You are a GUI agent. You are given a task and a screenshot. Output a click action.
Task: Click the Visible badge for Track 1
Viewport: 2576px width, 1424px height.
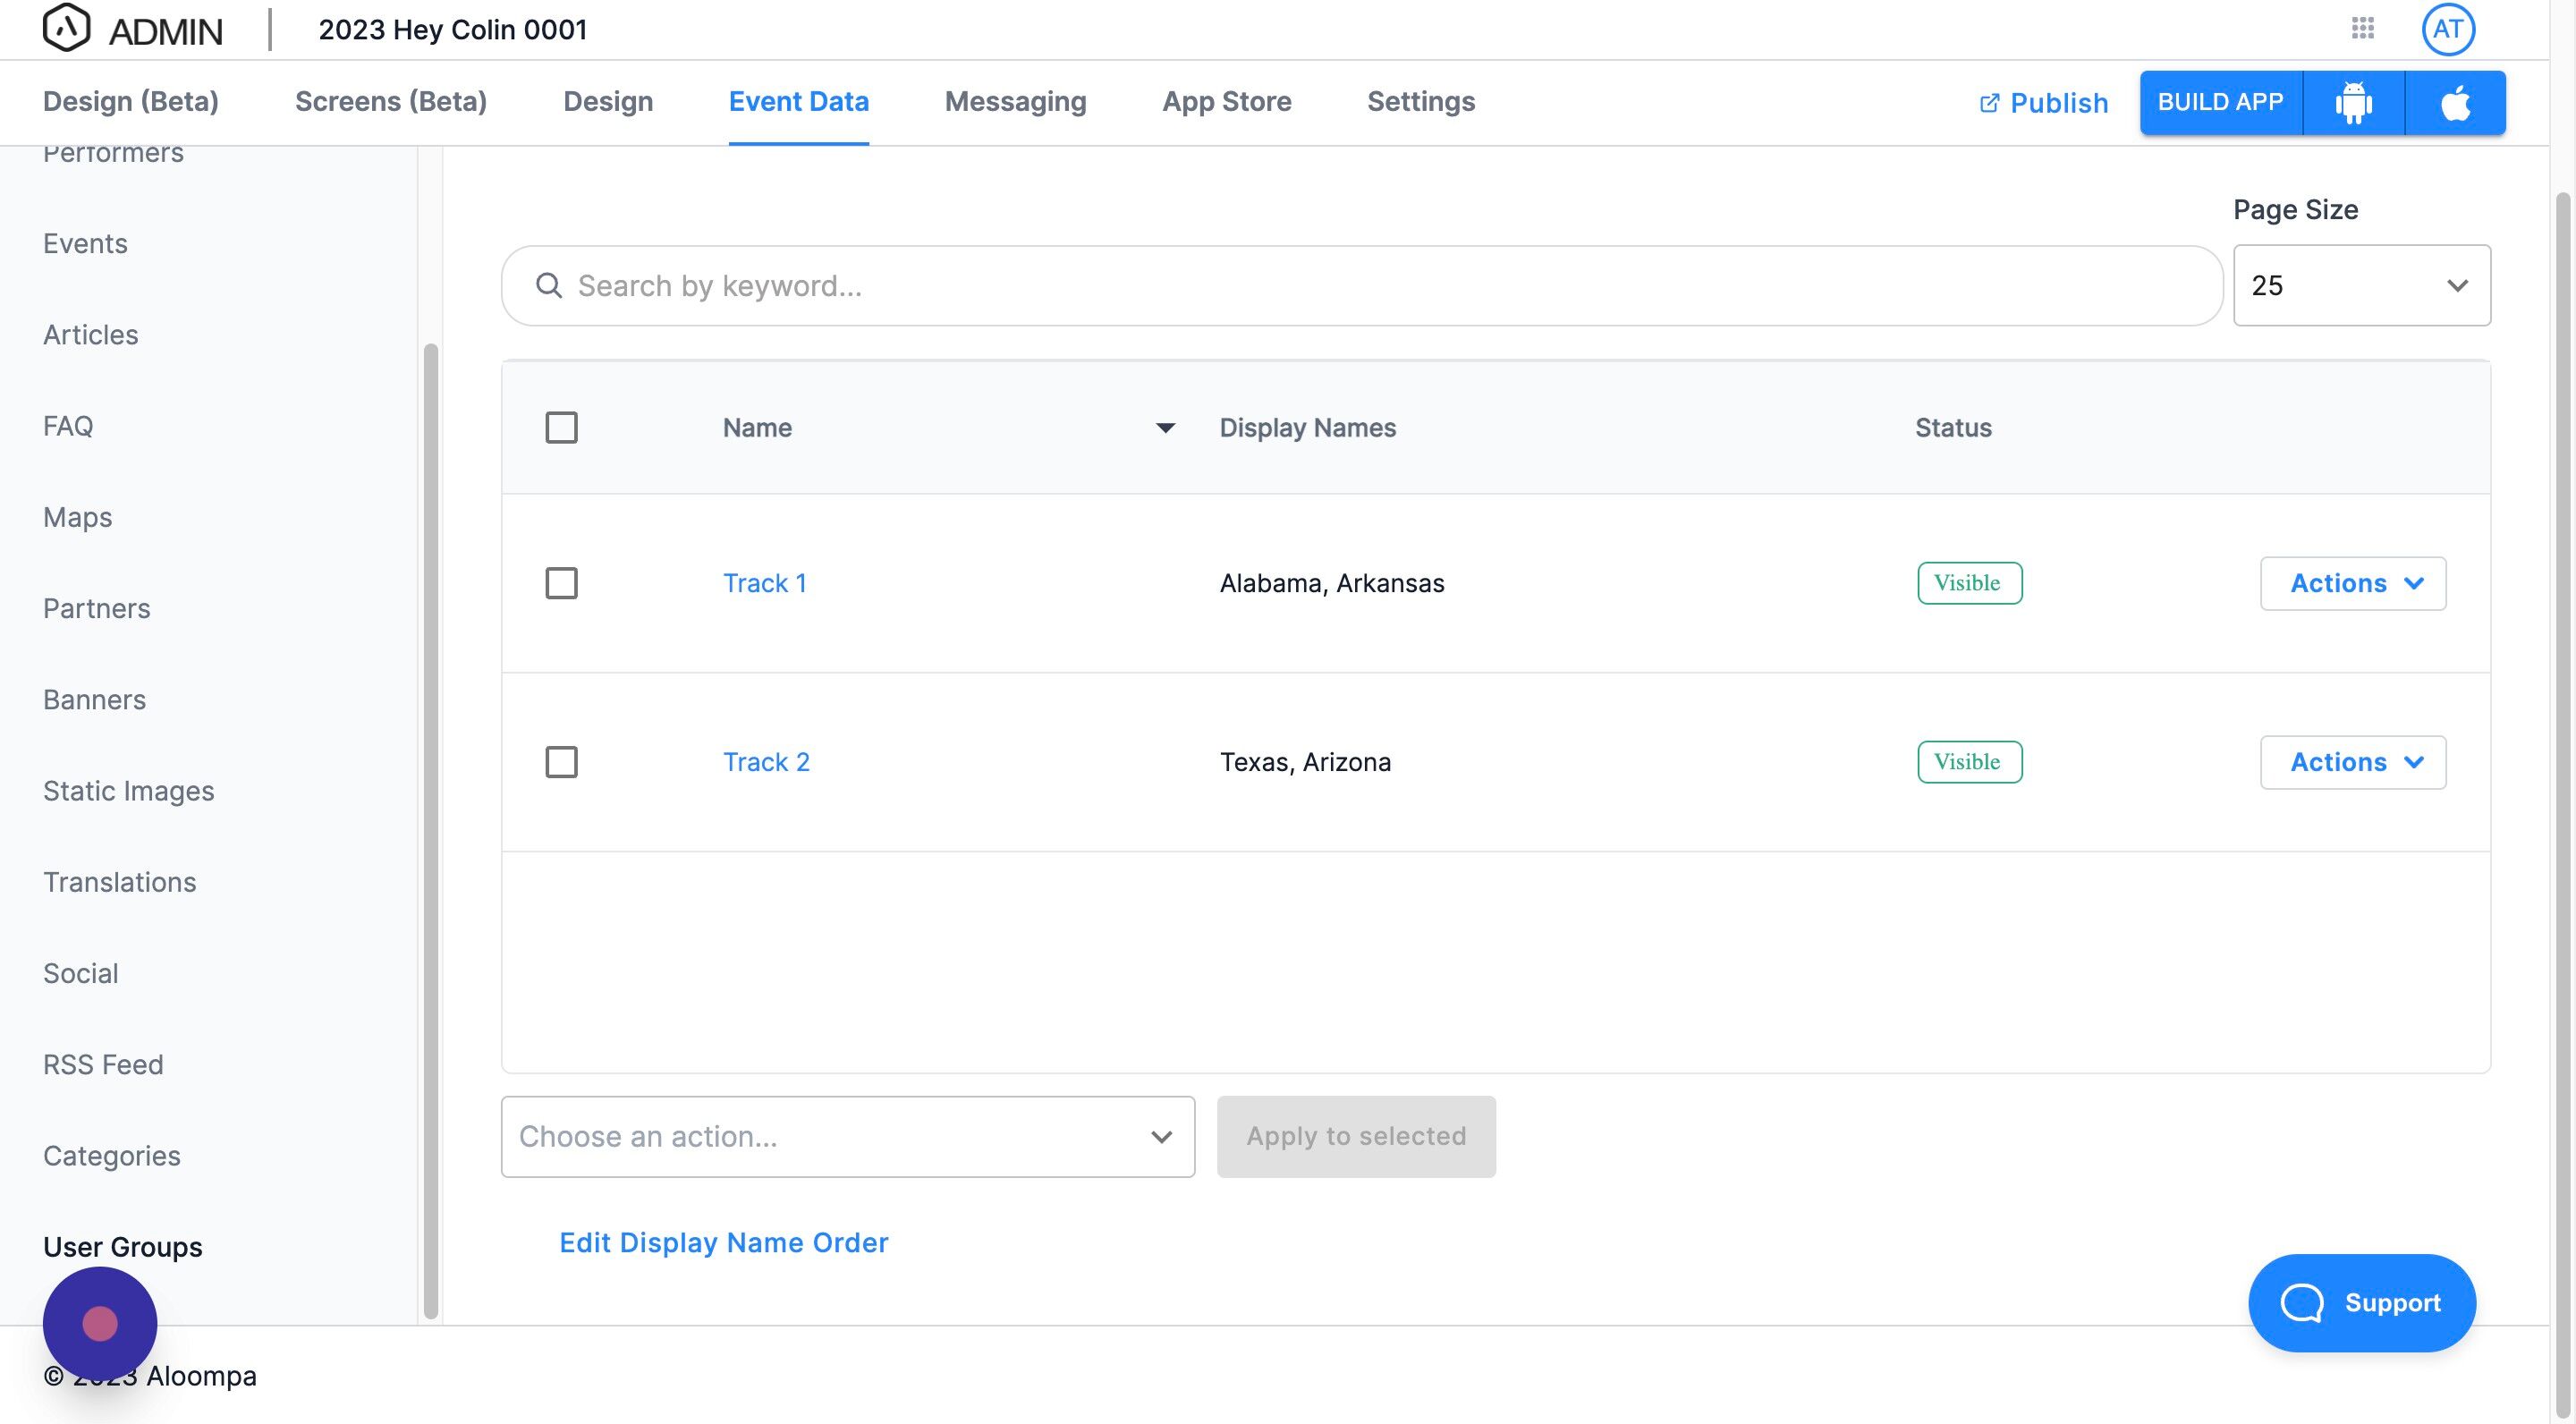pyautogui.click(x=1970, y=583)
